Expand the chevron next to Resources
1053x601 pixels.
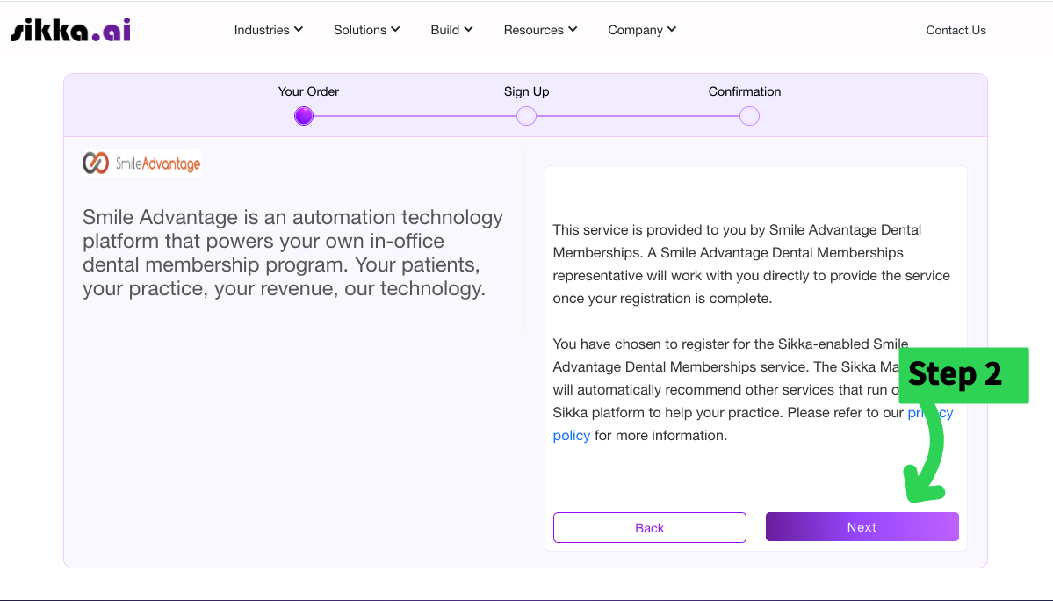573,30
